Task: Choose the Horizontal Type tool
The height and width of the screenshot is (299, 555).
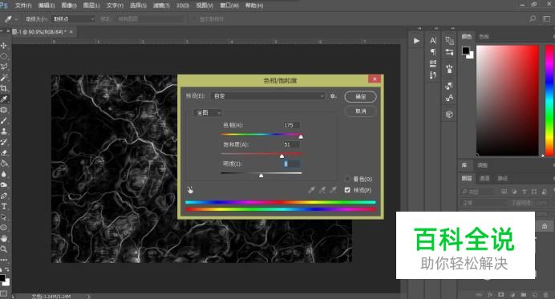Action: tap(4, 206)
